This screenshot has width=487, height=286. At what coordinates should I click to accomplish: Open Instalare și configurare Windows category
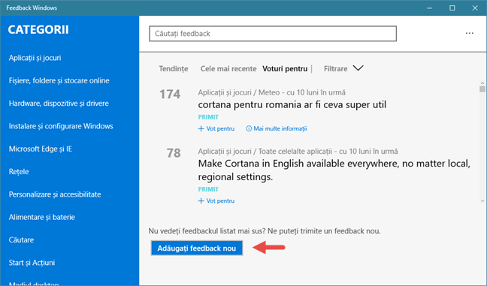tap(61, 126)
